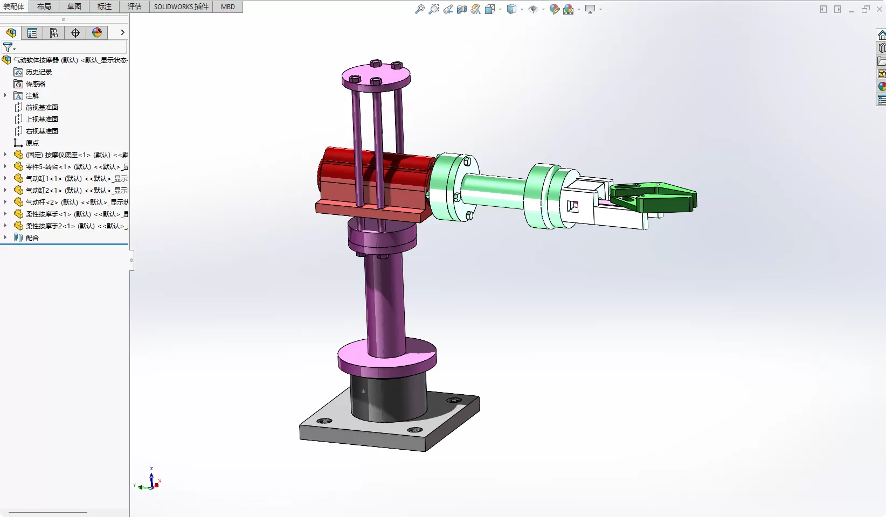Click the expand right panel arrow icon
This screenshot has height=517, width=886.
point(837,9)
